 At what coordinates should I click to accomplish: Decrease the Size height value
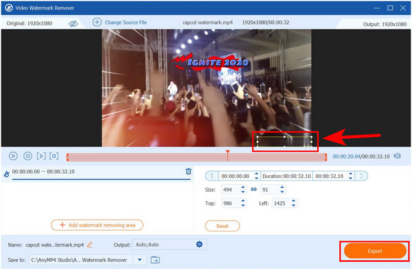[x=282, y=192]
